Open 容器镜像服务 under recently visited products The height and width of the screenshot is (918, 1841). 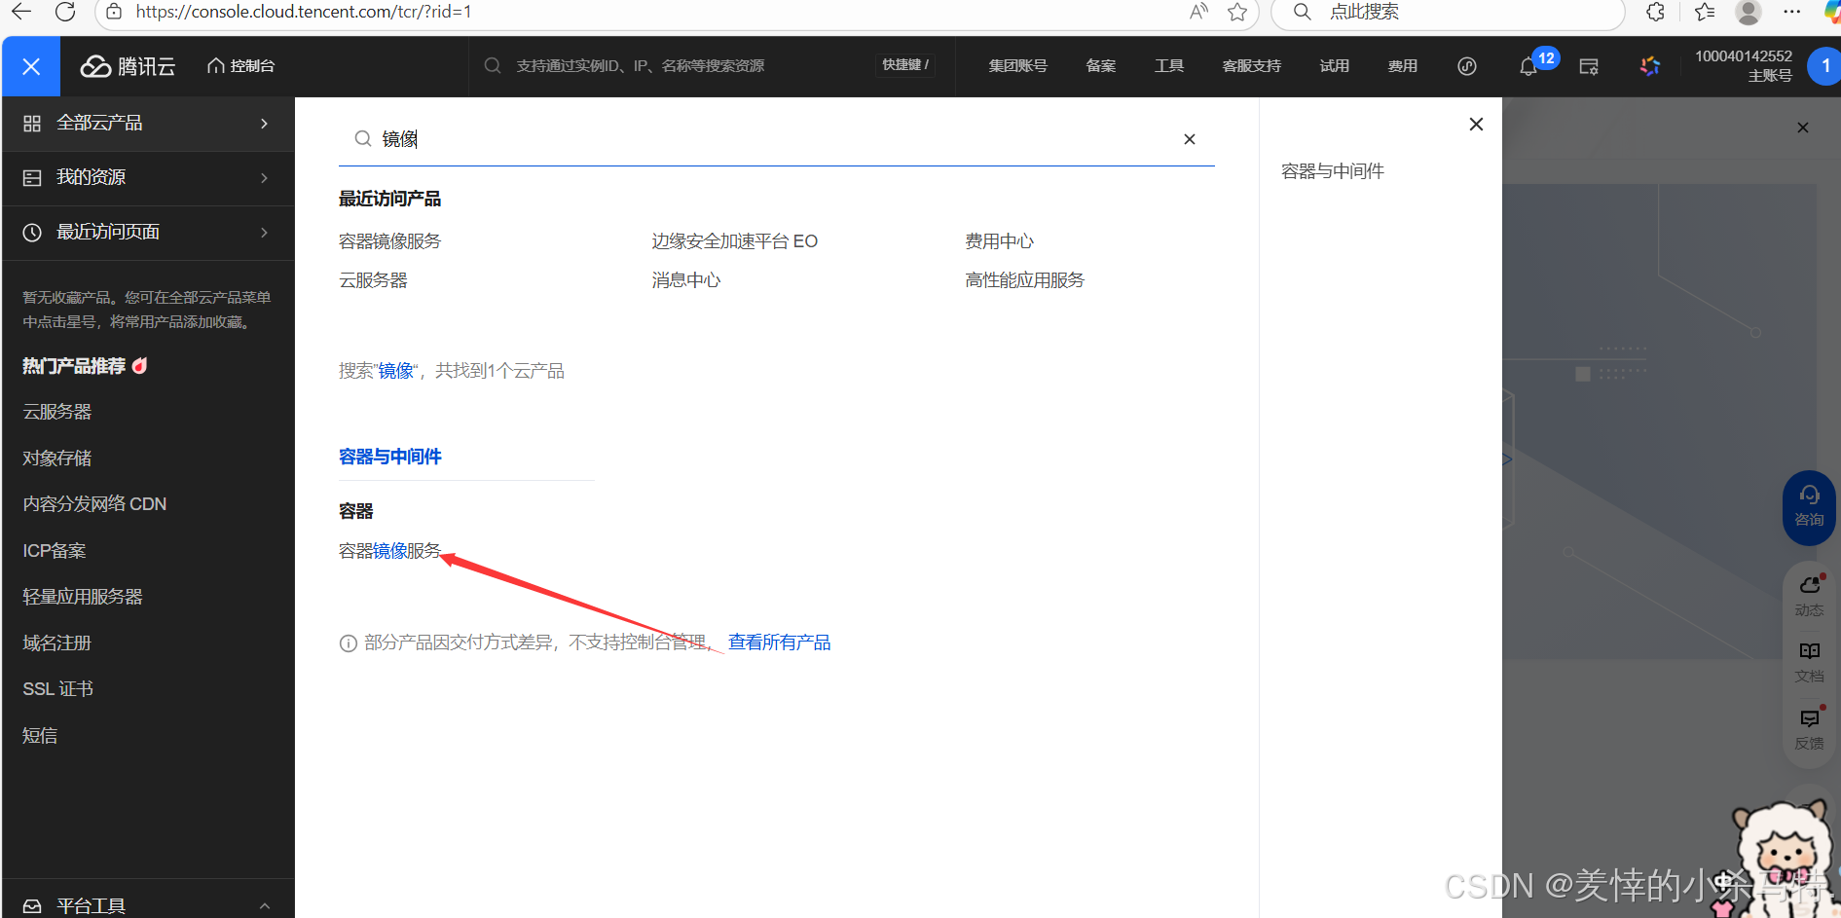pos(389,241)
